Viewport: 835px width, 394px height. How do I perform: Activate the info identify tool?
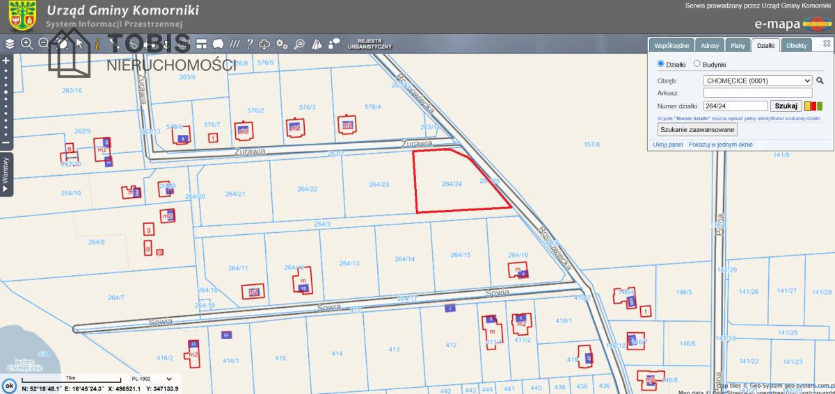[97, 44]
